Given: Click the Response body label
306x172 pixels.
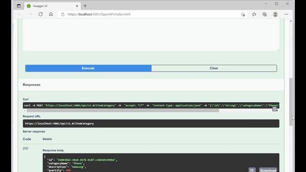Looking at the screenshot, I should click(53, 150).
